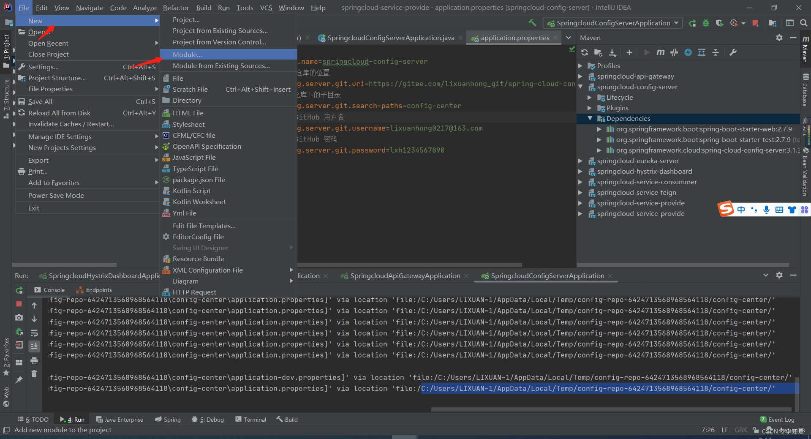
Task: Rerun from the Run panel sidebar
Action: pos(19,290)
